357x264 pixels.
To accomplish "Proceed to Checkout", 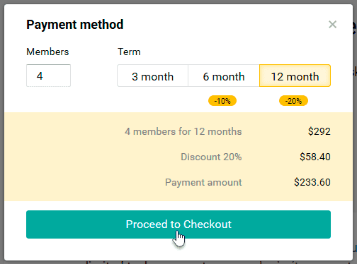I will (178, 224).
